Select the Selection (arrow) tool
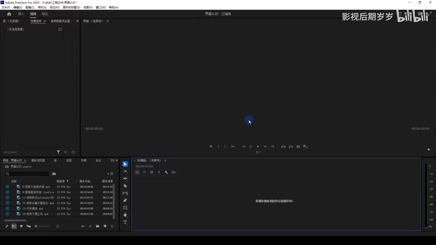The image size is (436, 245). (x=125, y=164)
